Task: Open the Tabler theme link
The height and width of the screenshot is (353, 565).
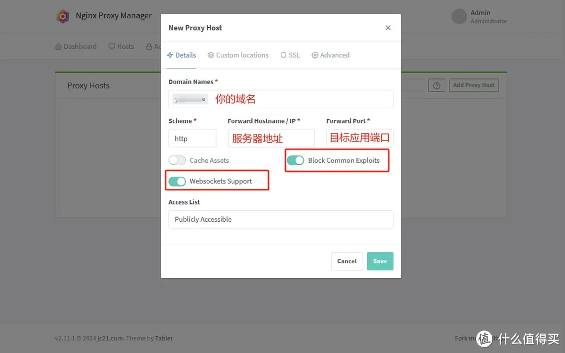Action: [x=164, y=338]
